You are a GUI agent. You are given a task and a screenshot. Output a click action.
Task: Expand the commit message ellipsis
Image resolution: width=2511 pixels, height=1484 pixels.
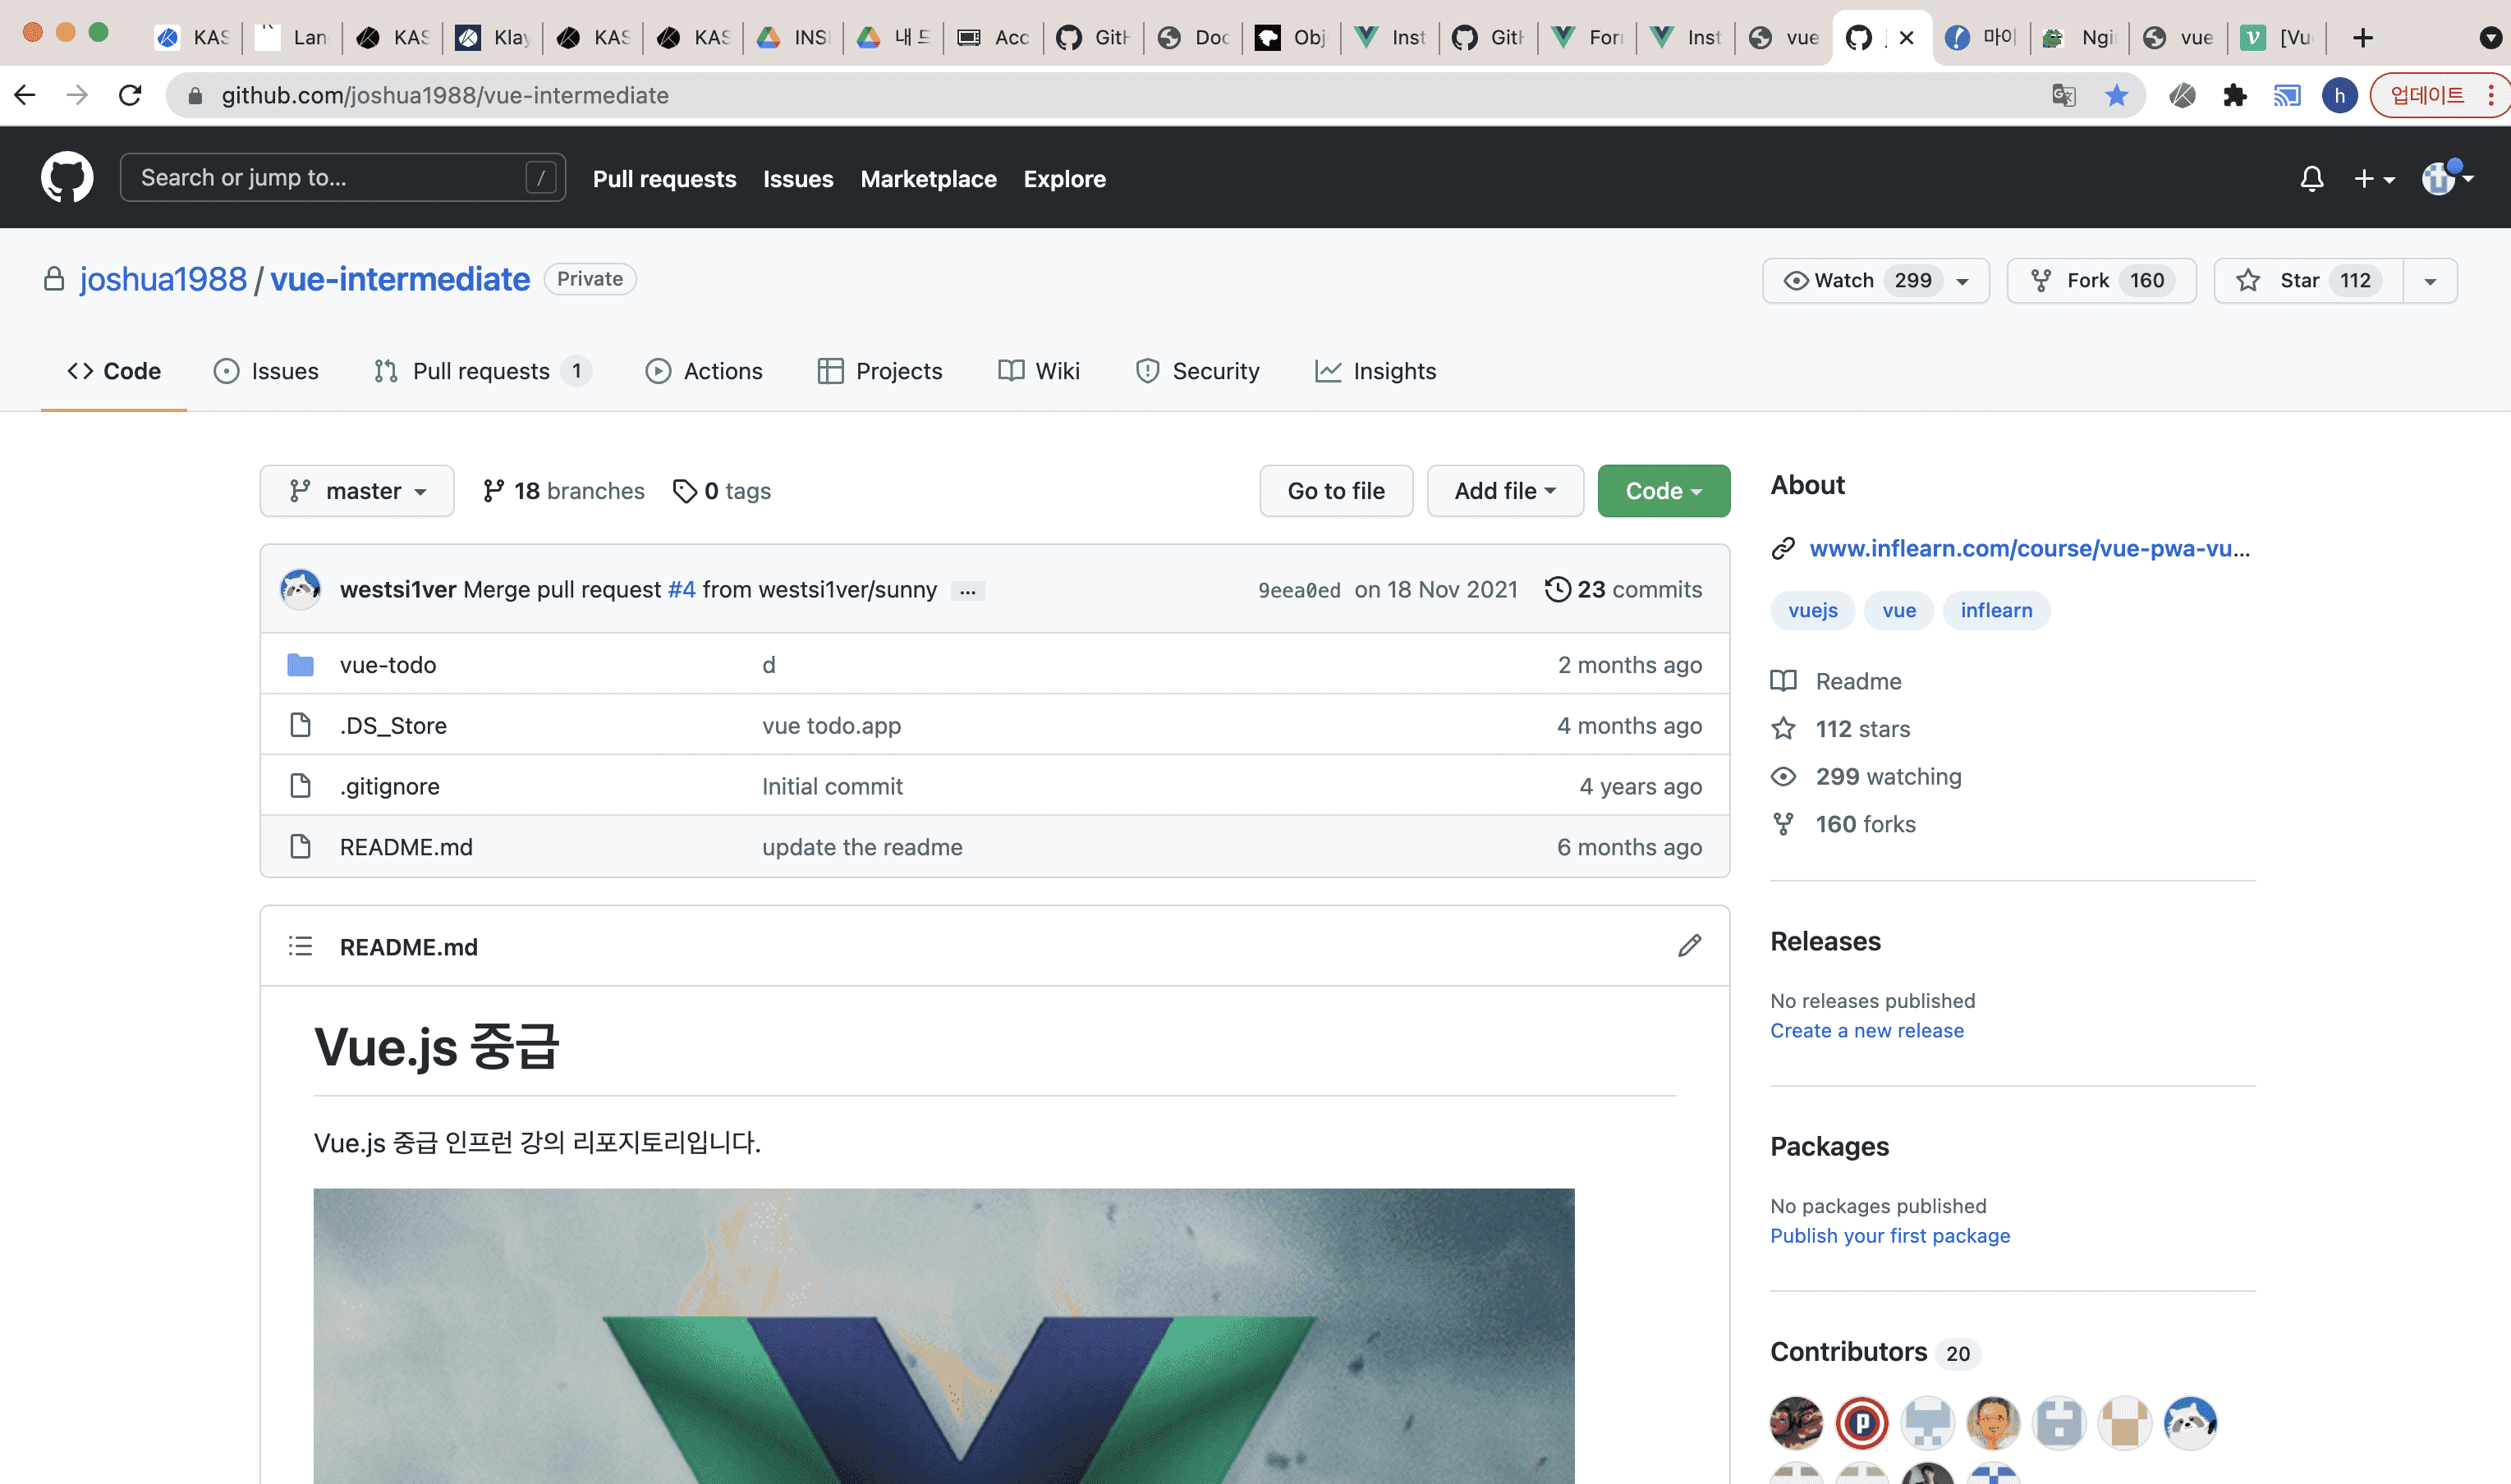pyautogui.click(x=966, y=591)
